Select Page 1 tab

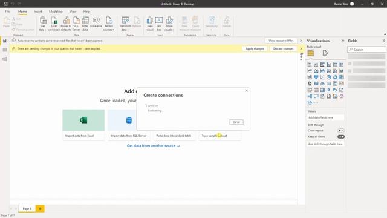[x=27, y=208]
